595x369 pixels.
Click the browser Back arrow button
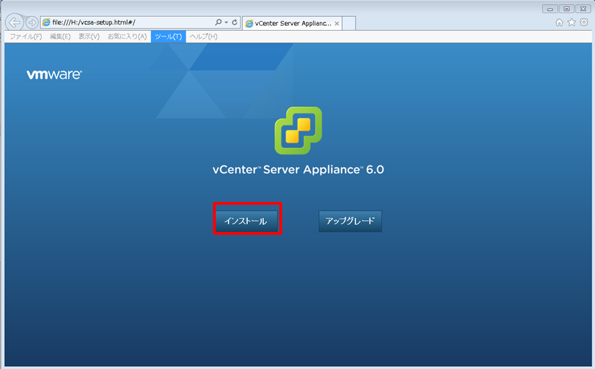coord(15,22)
